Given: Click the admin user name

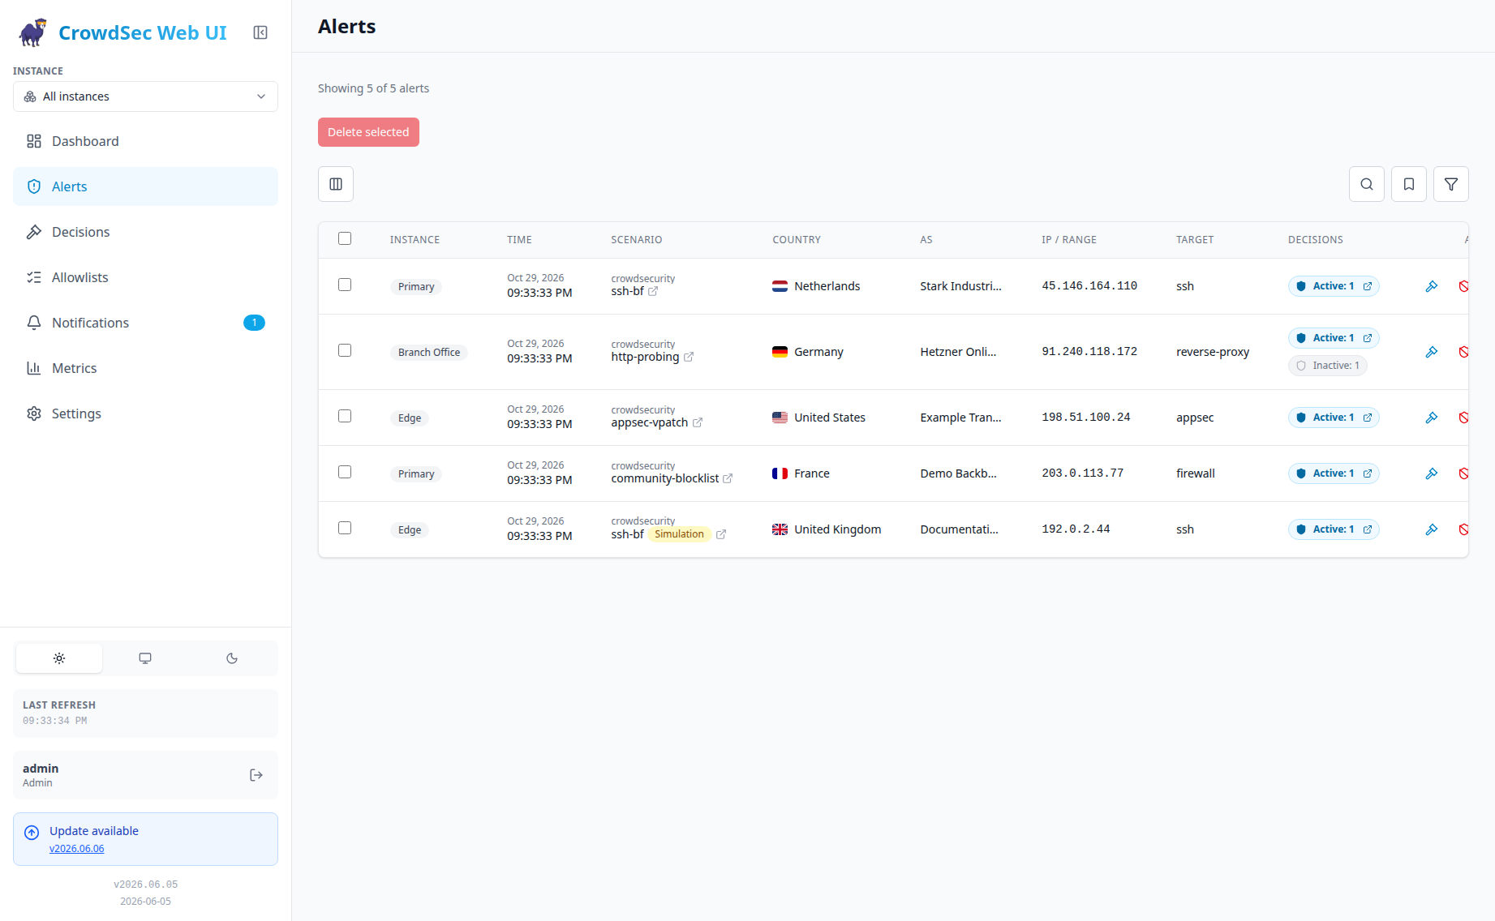Looking at the screenshot, I should tap(41, 769).
